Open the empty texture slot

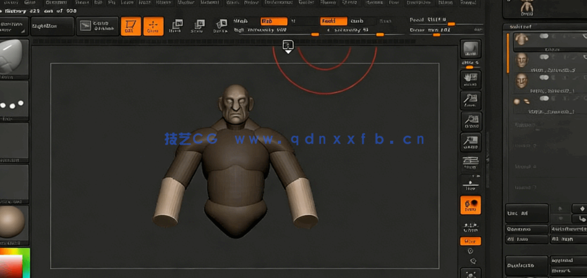14,183
